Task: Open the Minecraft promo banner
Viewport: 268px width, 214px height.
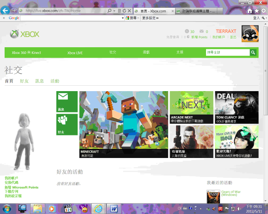Action: (x=124, y=125)
